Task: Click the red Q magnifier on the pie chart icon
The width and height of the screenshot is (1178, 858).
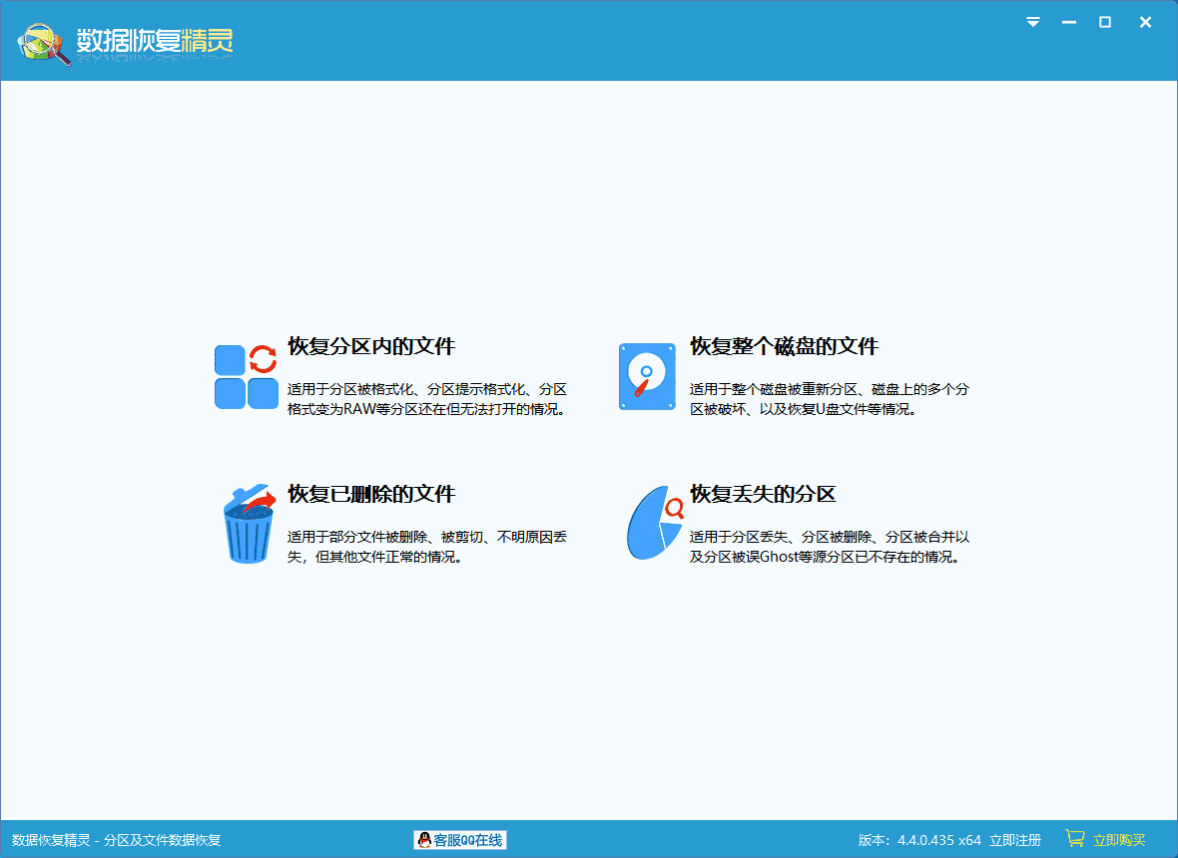Action: [x=673, y=507]
